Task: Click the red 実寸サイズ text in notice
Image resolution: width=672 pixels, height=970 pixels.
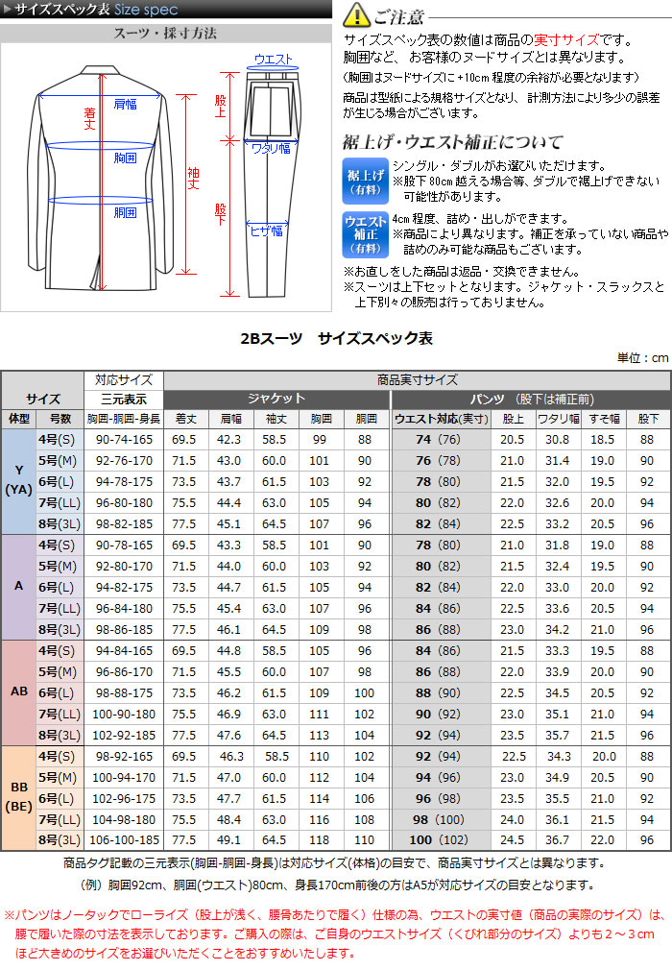Action: pos(572,40)
